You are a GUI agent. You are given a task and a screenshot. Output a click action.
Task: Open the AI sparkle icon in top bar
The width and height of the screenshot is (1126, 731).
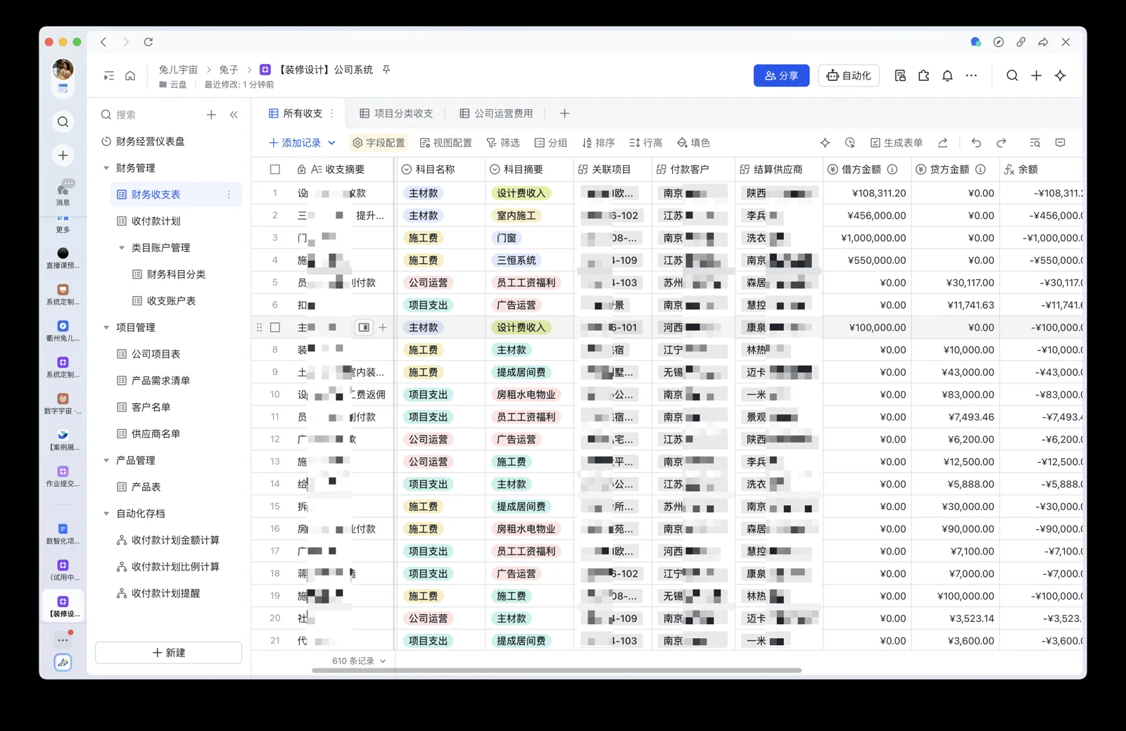1060,76
